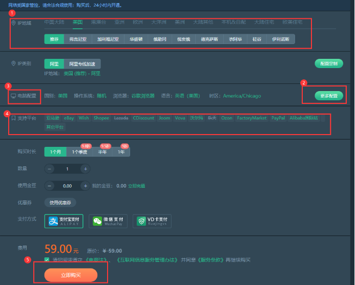
Task: Click the Wish platform tag
Action: tap(83, 118)
